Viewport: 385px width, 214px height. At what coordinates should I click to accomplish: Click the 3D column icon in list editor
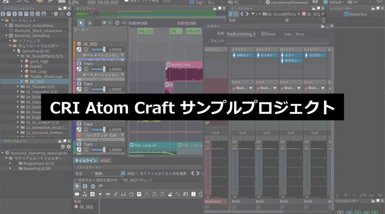click(x=139, y=194)
